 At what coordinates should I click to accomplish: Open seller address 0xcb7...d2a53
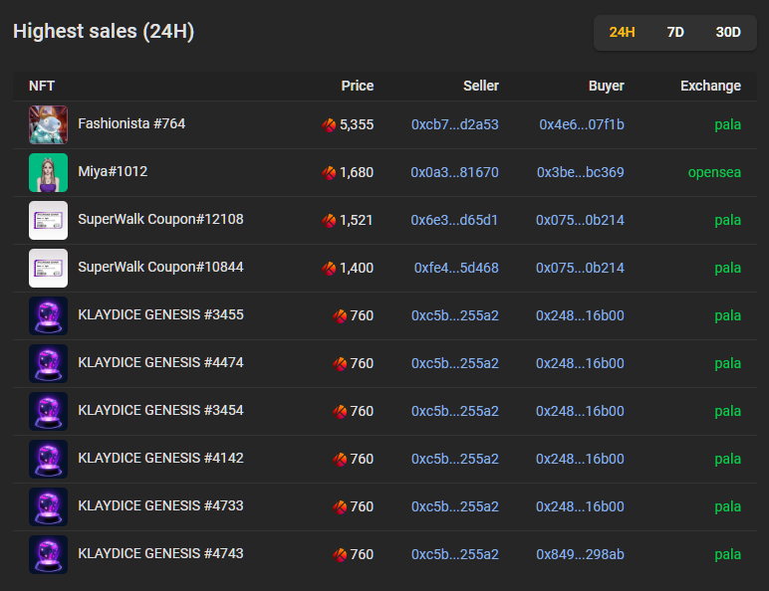455,124
